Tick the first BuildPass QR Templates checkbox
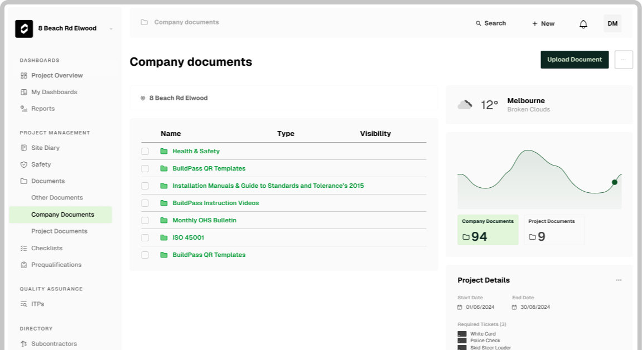Image resolution: width=642 pixels, height=350 pixels. pos(145,168)
